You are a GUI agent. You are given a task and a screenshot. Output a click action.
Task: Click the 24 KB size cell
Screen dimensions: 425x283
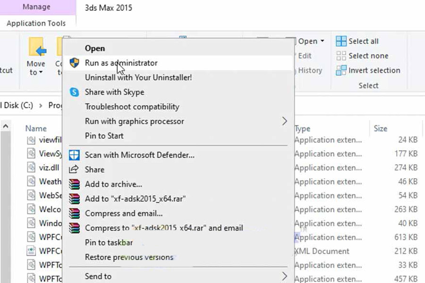408,140
